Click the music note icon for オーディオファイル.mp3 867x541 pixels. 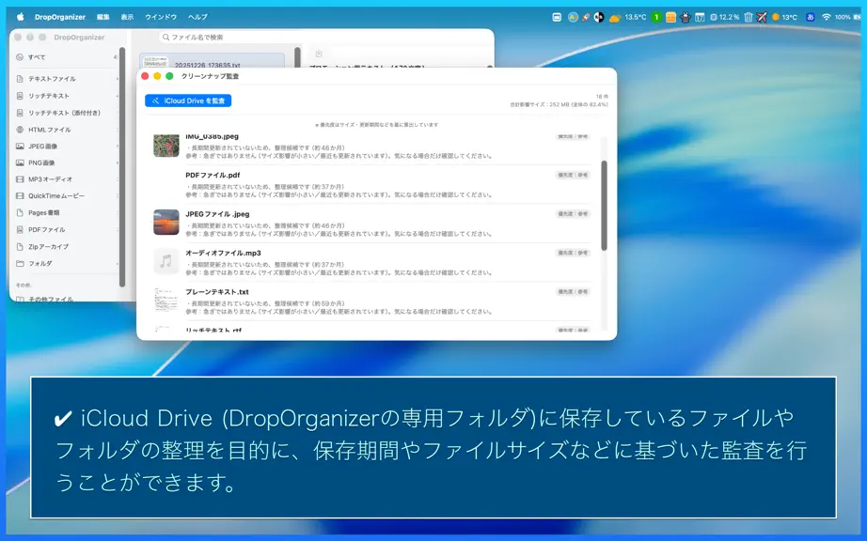coord(166,261)
